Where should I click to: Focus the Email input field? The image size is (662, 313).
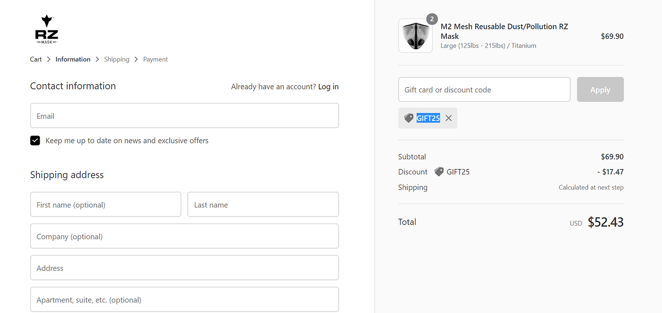click(x=184, y=116)
